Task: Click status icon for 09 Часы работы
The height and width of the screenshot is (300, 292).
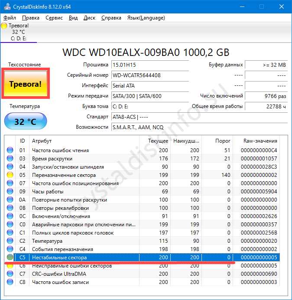Action: [x=10, y=191]
